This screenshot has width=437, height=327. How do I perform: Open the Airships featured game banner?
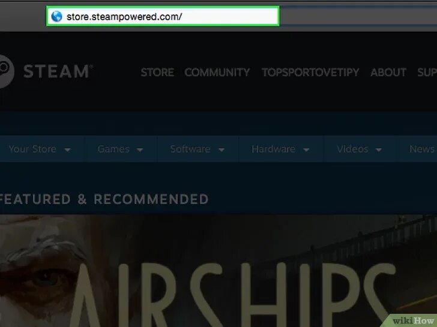218,271
